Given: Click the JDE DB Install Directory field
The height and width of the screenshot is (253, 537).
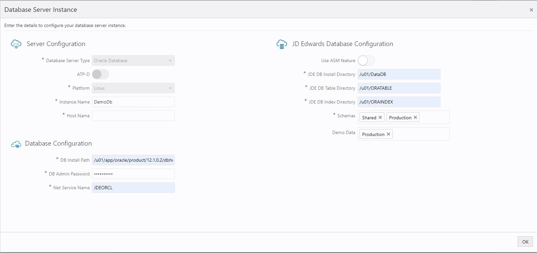Looking at the screenshot, I should pos(399,74).
